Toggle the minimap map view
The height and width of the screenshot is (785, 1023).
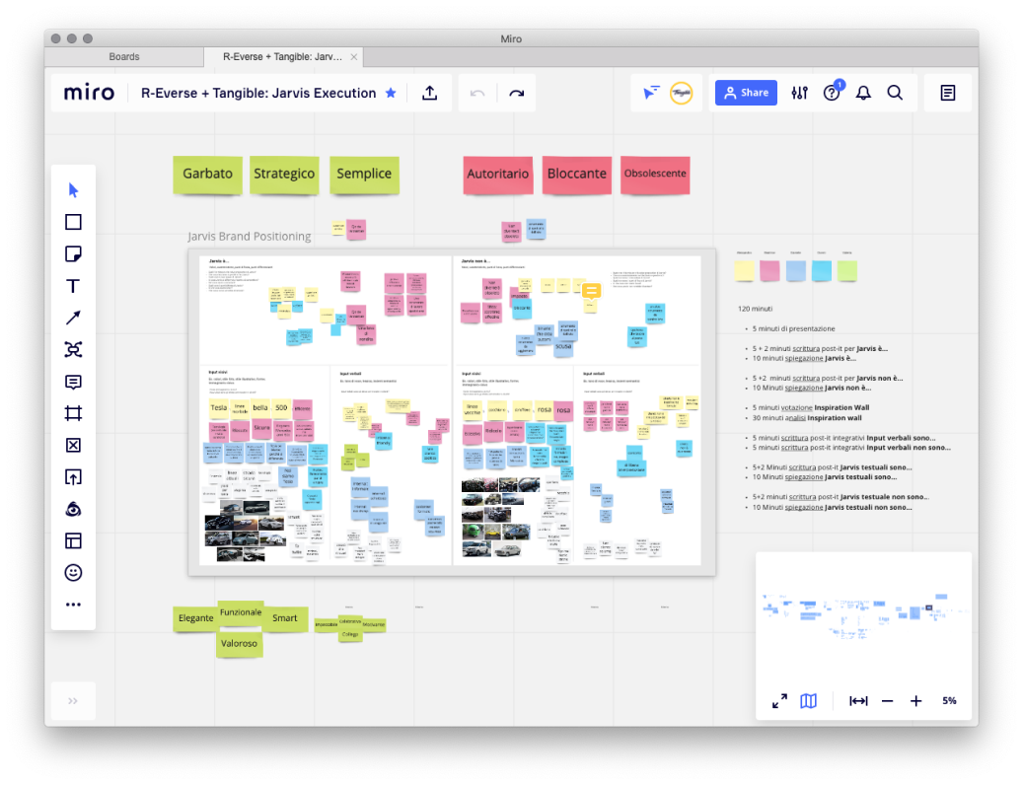point(808,701)
